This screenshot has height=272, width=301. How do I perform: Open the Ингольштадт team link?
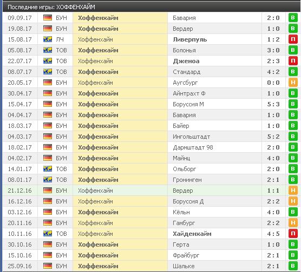click(x=192, y=137)
